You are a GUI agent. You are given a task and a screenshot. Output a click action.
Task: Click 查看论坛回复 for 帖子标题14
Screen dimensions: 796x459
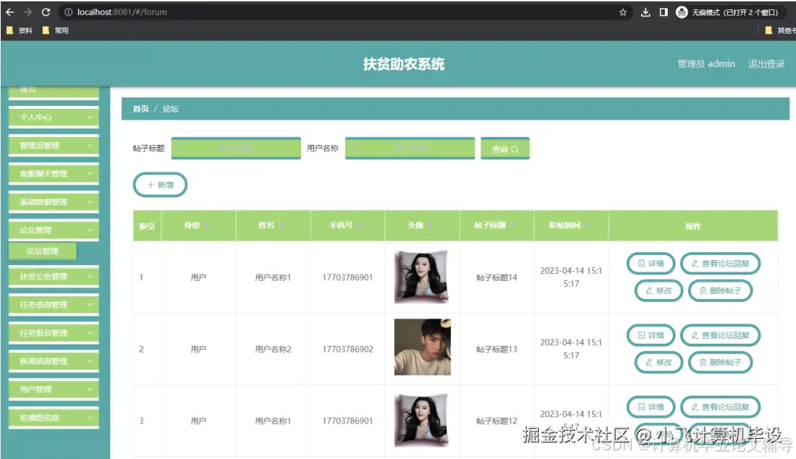[720, 264]
